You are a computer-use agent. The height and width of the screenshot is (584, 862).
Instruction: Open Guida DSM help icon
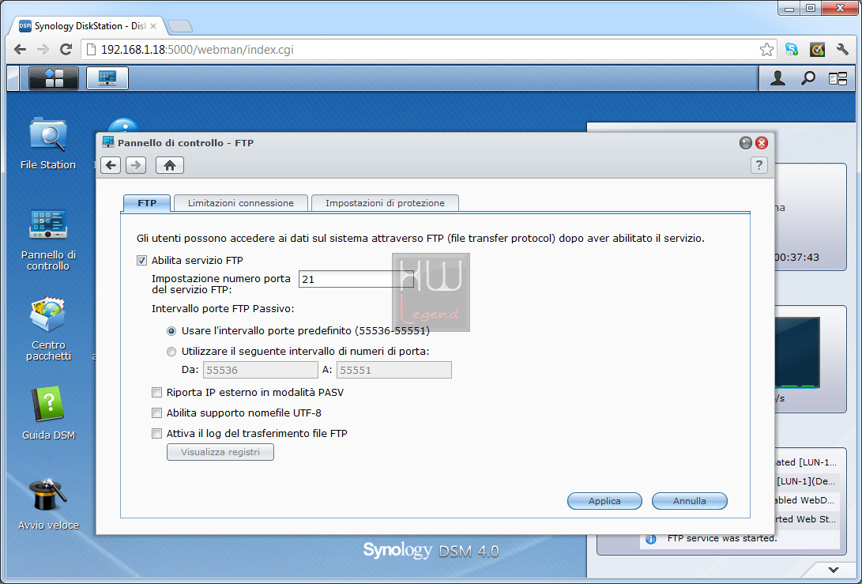tap(48, 413)
